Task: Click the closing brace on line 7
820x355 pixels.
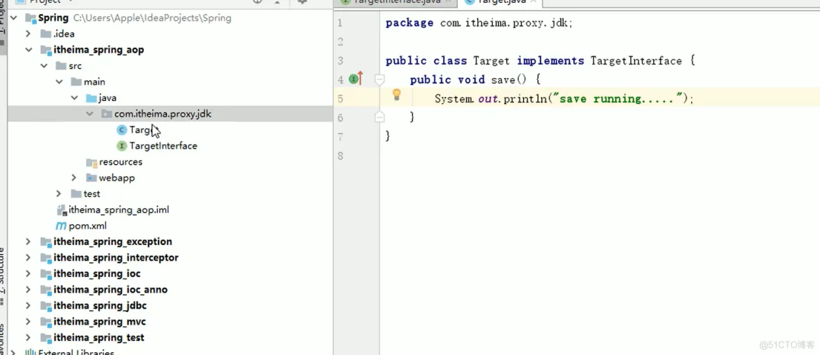Action: 388,136
